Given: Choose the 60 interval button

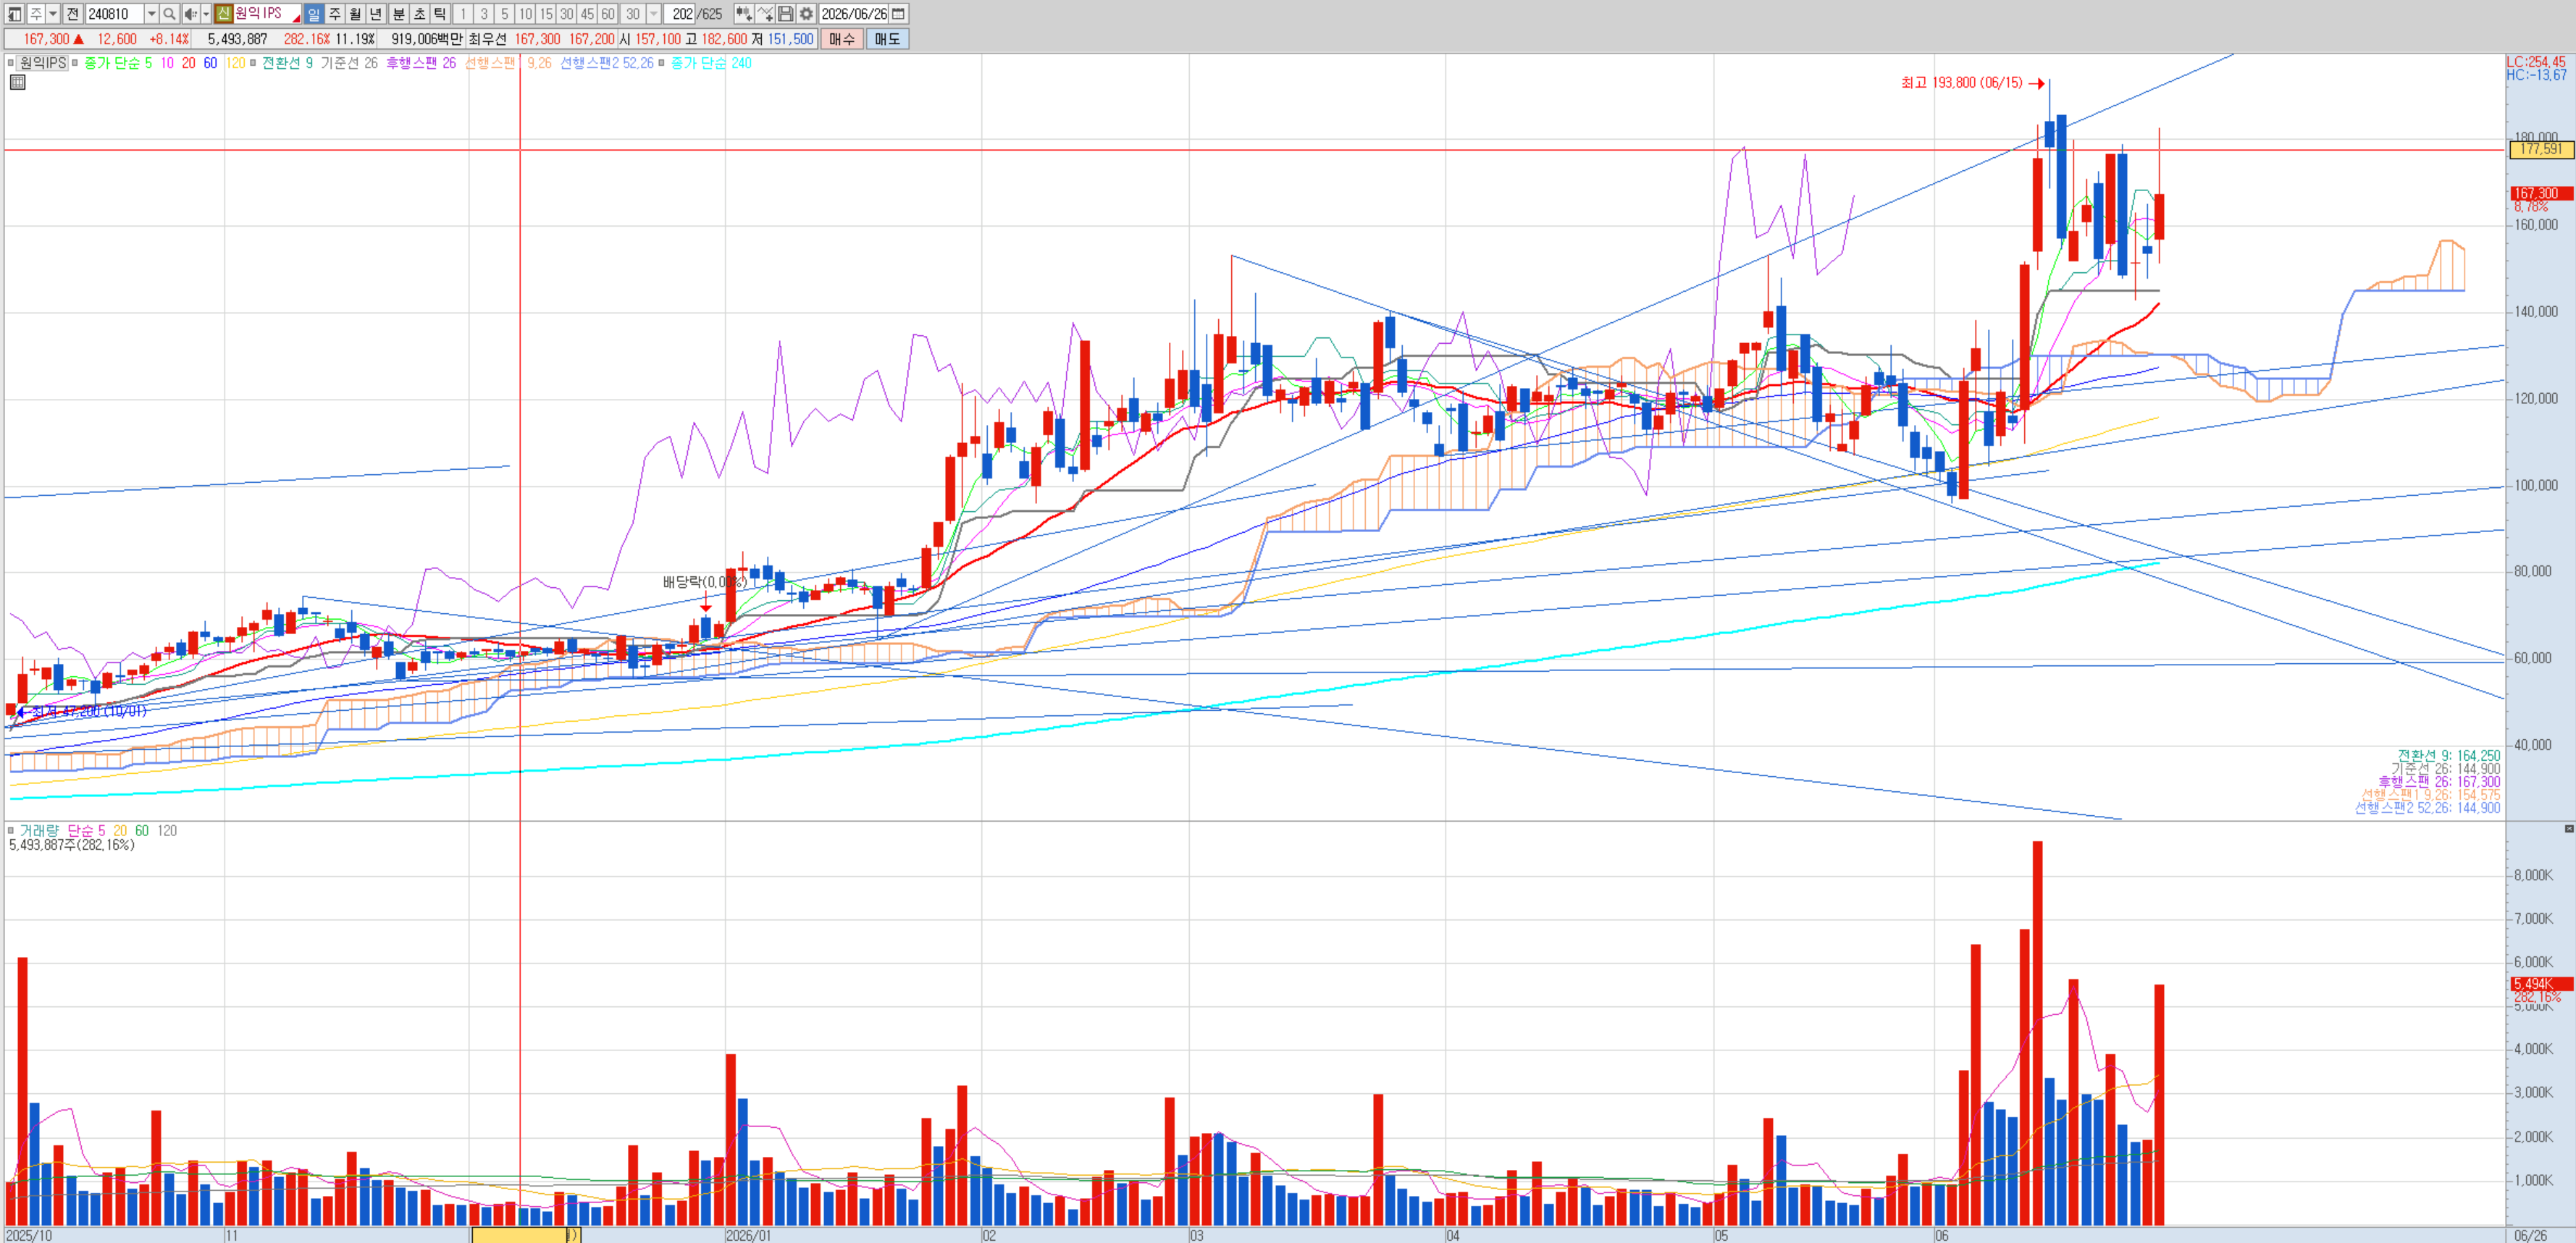Looking at the screenshot, I should coord(608,14).
